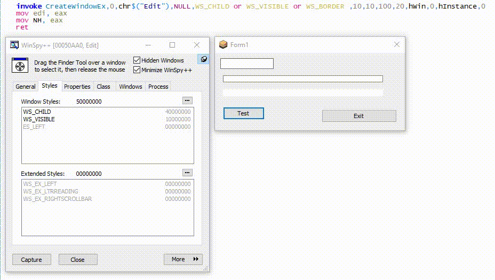Click the Finder Tool crosshair icon
This screenshot has width=495, height=280.
[x=20, y=66]
